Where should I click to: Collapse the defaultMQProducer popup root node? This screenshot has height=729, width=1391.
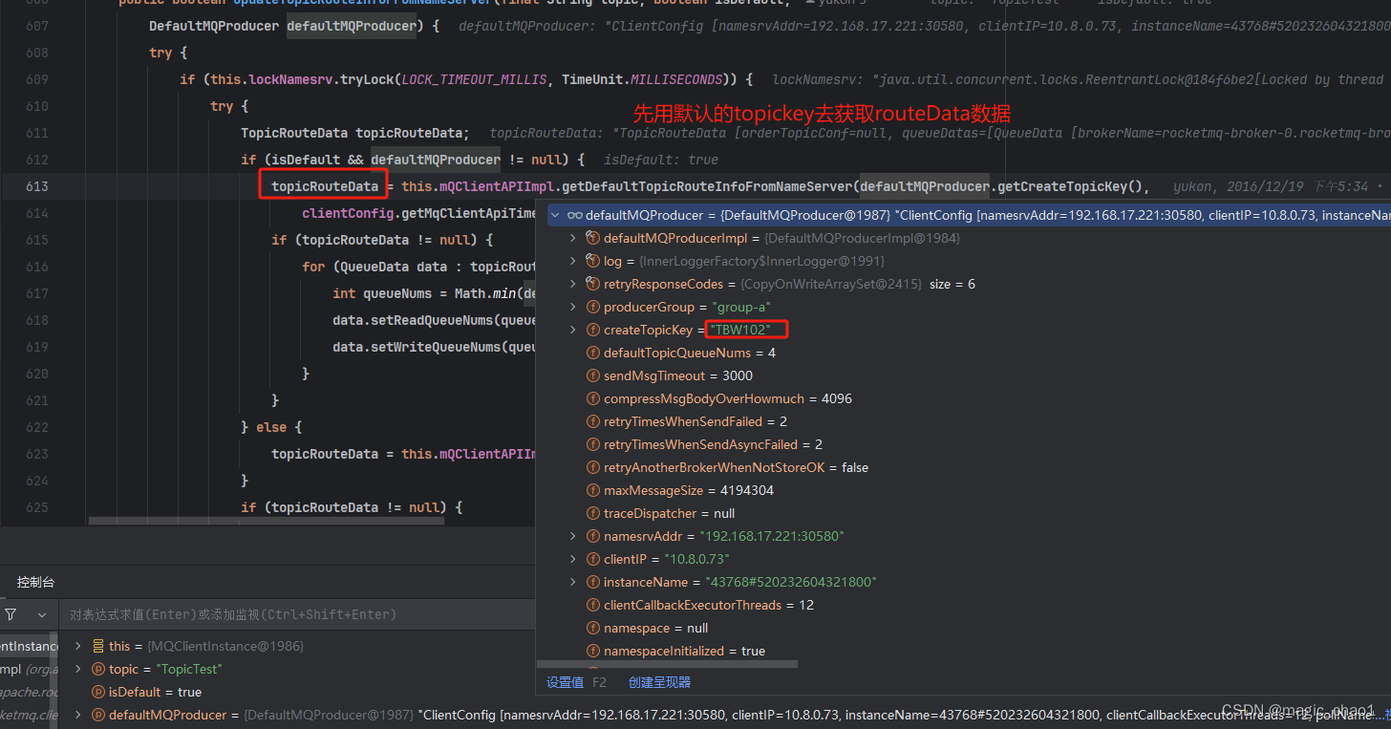point(555,215)
